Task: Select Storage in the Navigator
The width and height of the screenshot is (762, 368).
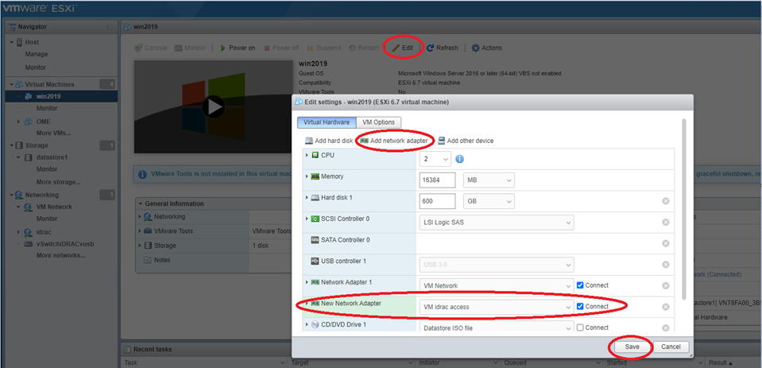Action: [37, 145]
